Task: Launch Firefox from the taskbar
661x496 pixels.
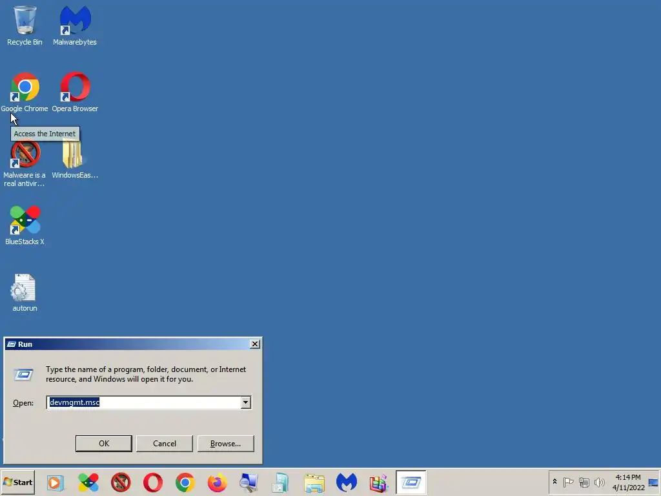Action: pyautogui.click(x=217, y=482)
